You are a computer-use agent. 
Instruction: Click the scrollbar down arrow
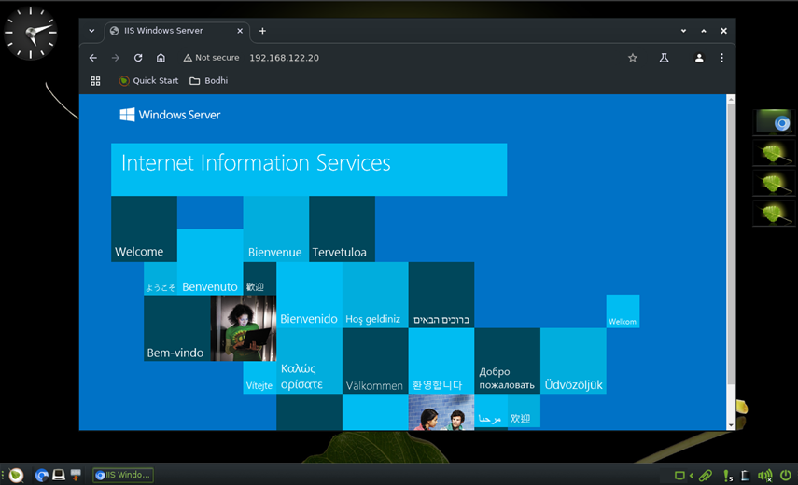pyautogui.click(x=731, y=425)
